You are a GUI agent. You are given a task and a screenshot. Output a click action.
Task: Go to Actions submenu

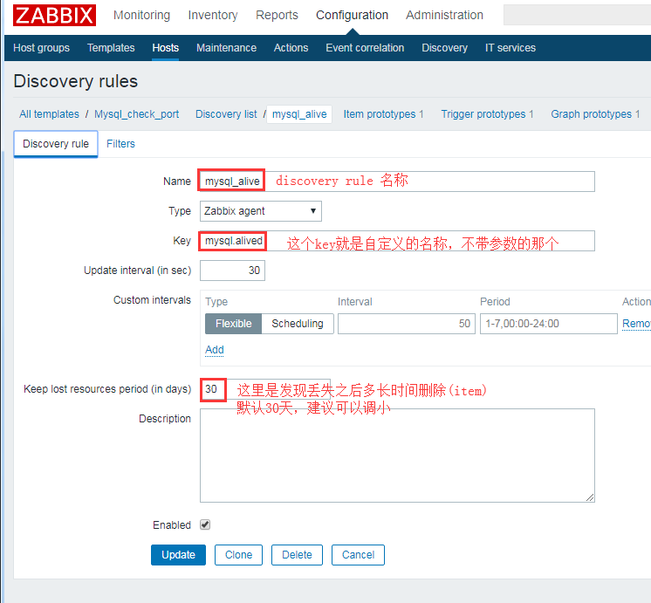coord(291,48)
